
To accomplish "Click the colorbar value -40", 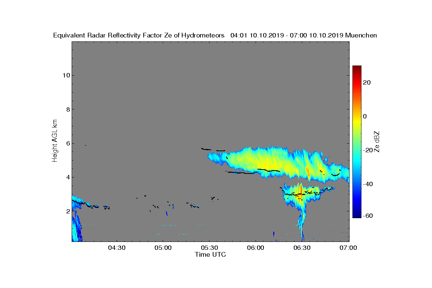I will tap(367, 184).
